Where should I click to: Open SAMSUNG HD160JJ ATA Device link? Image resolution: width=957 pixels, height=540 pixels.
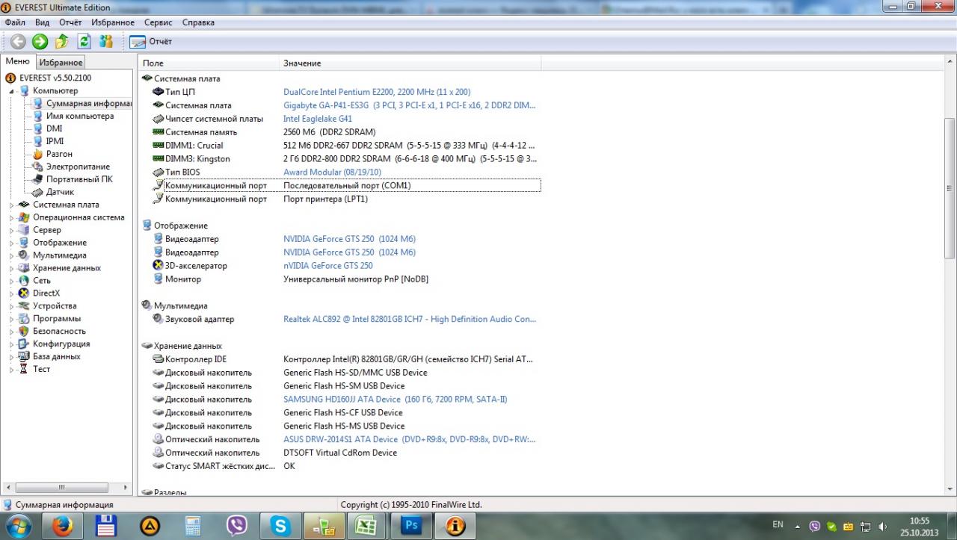395,400
